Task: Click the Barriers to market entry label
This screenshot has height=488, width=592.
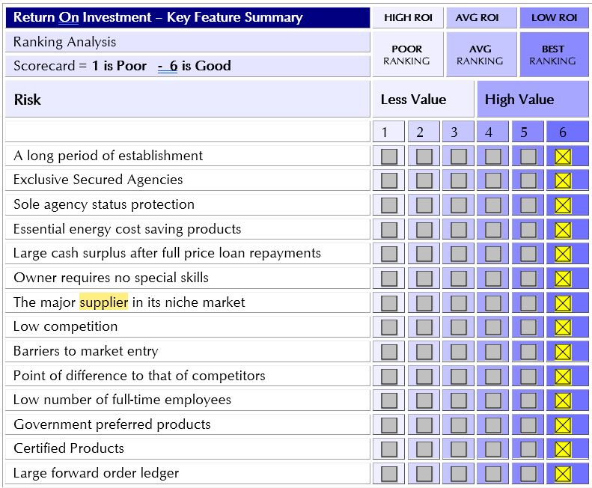Action: pos(86,351)
